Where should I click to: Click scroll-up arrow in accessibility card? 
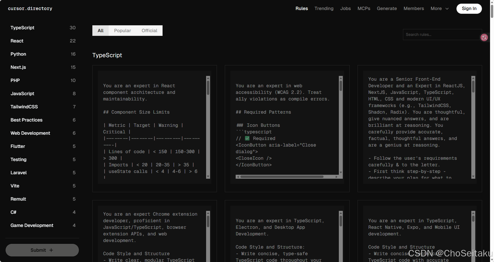pos(341,78)
